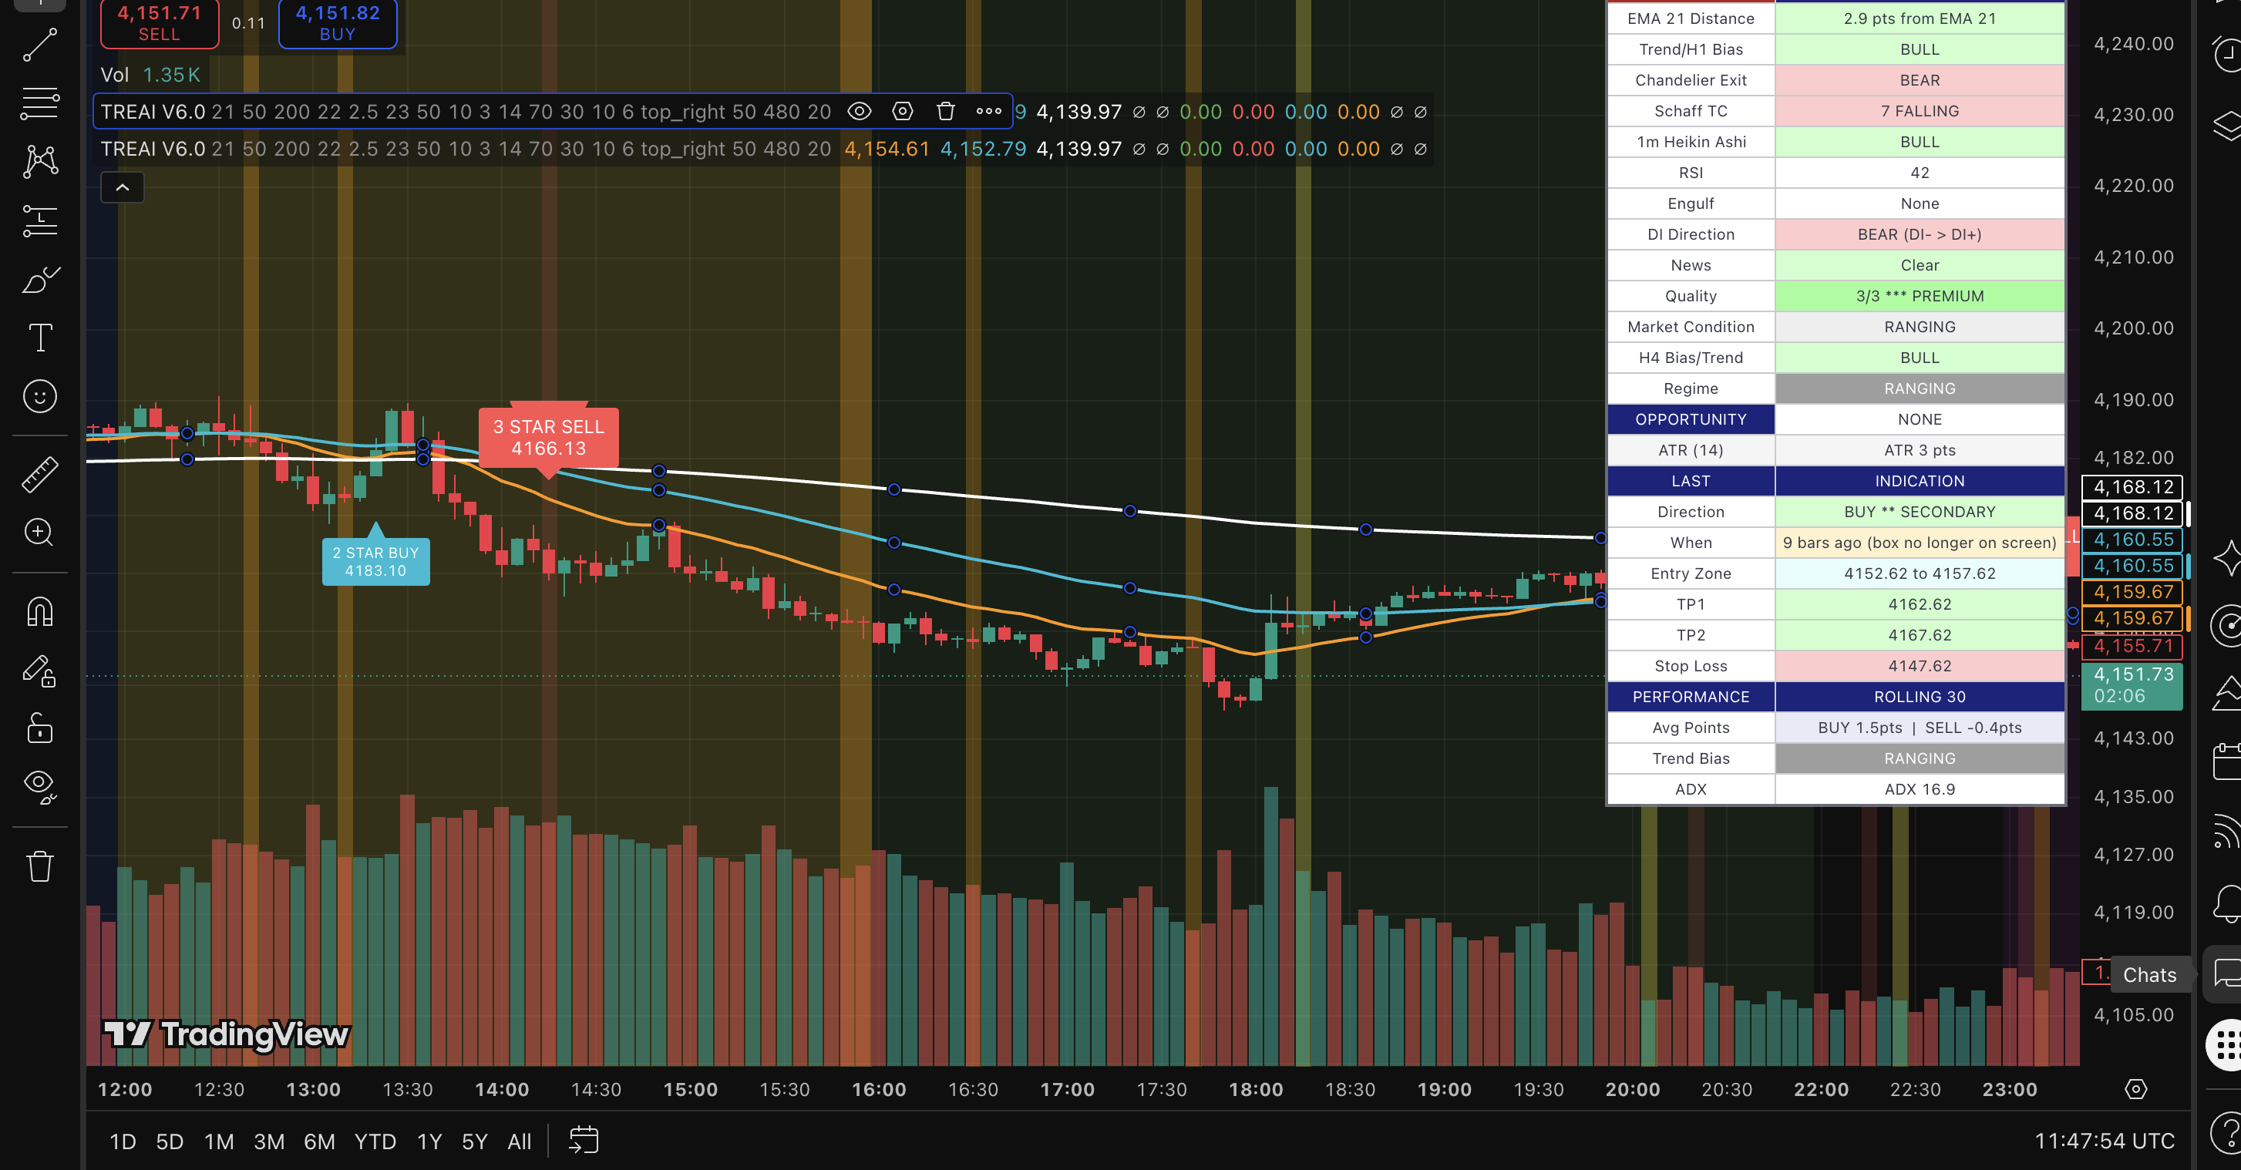
Task: Open more options for TREAI V6.0 indicator
Action: pos(989,111)
